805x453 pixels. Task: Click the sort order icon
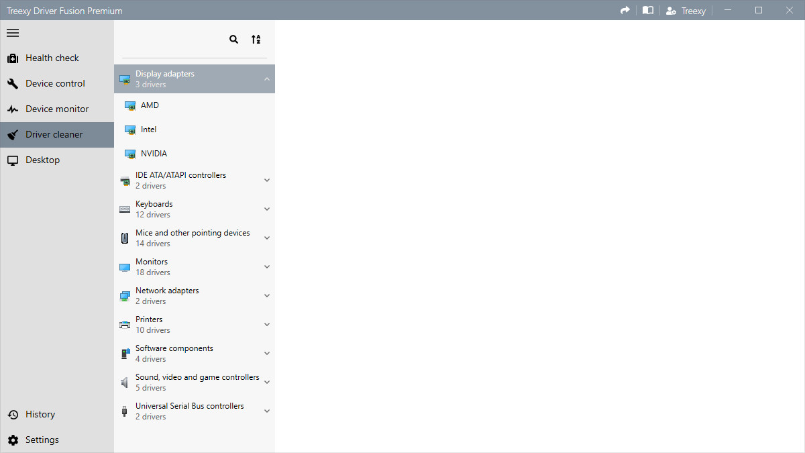pos(256,40)
